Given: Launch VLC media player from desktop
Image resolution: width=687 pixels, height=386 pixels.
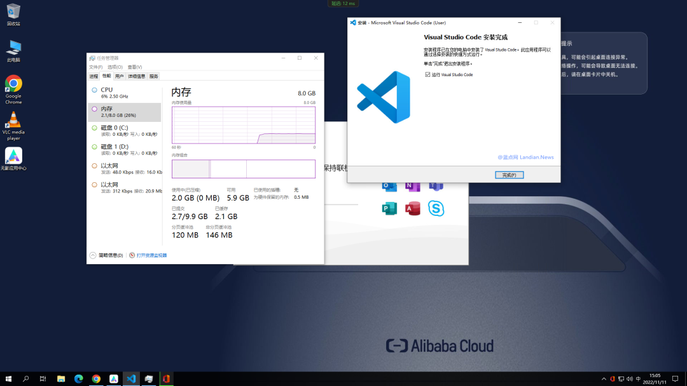Looking at the screenshot, I should pyautogui.click(x=13, y=126).
